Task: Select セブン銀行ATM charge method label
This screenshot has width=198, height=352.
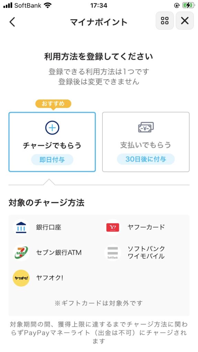Action: 59,253
